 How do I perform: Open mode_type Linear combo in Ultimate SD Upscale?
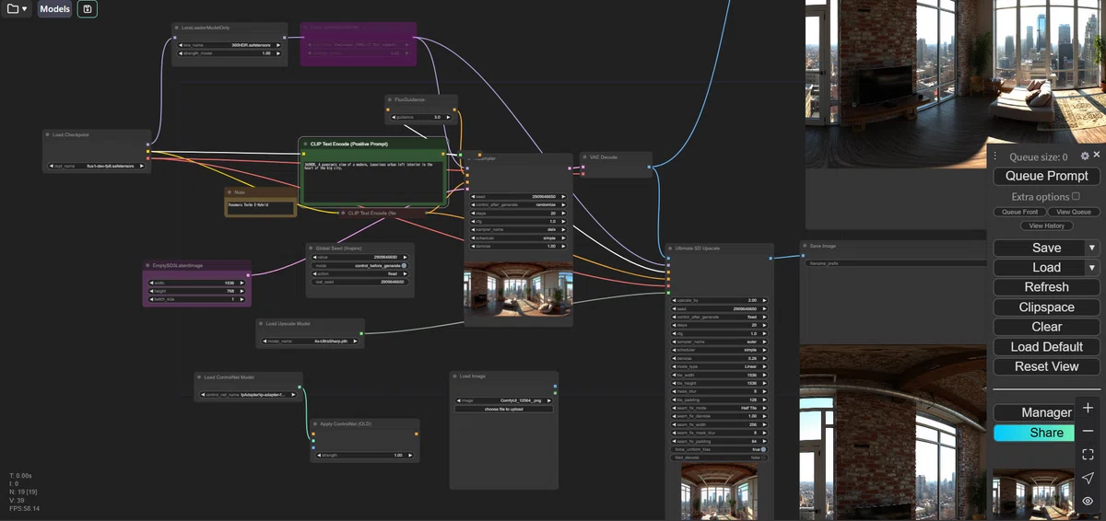tap(719, 366)
